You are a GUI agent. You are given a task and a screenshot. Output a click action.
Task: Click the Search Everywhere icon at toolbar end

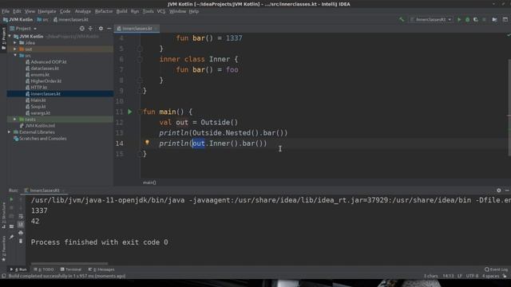pyautogui.click(x=505, y=19)
